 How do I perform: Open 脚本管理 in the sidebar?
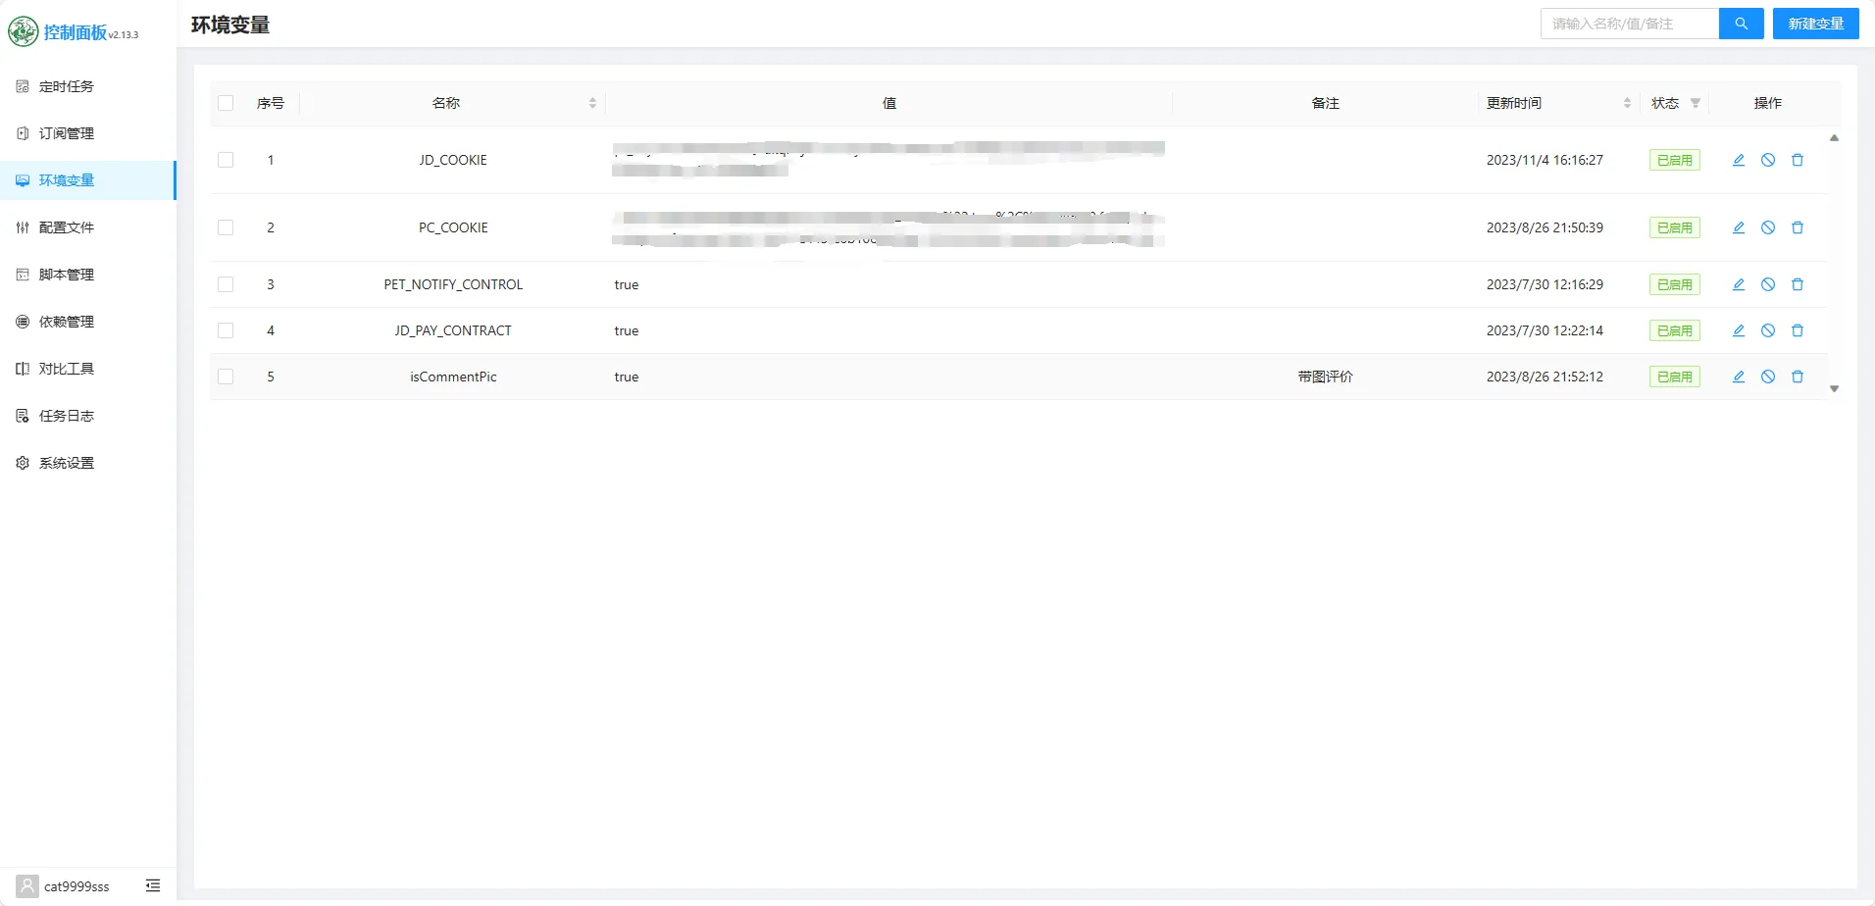tap(87, 275)
